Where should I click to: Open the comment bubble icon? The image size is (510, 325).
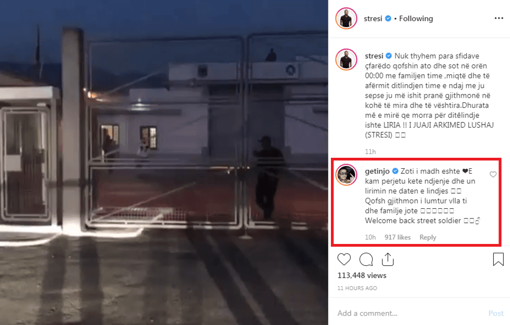(x=366, y=260)
